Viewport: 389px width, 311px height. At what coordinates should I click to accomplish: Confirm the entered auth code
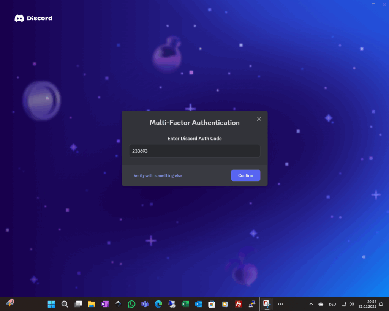pos(246,175)
